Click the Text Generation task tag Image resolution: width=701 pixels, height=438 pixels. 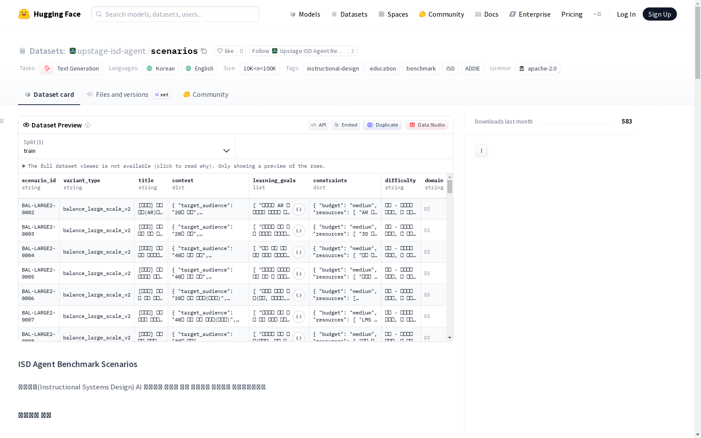[x=71, y=68]
